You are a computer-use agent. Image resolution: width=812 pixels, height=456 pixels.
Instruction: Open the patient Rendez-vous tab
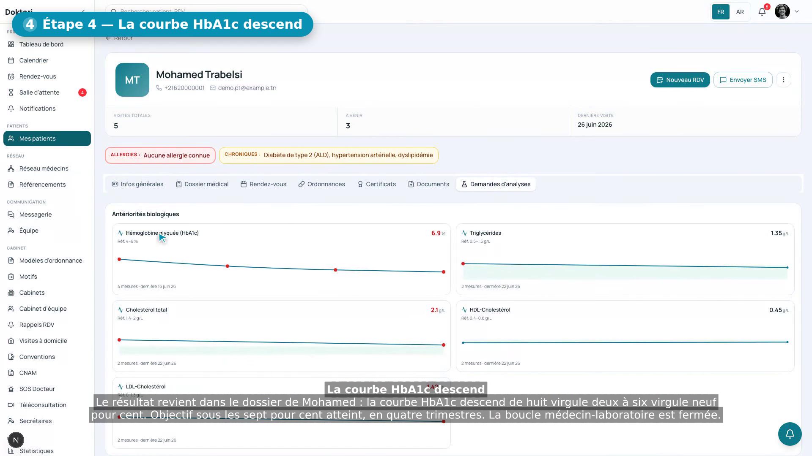pyautogui.click(x=263, y=184)
